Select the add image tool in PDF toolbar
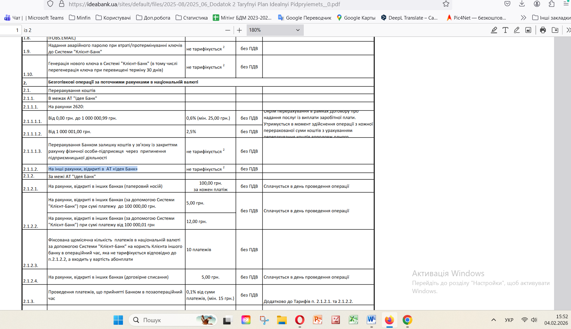The width and height of the screenshot is (571, 329). 528,30
